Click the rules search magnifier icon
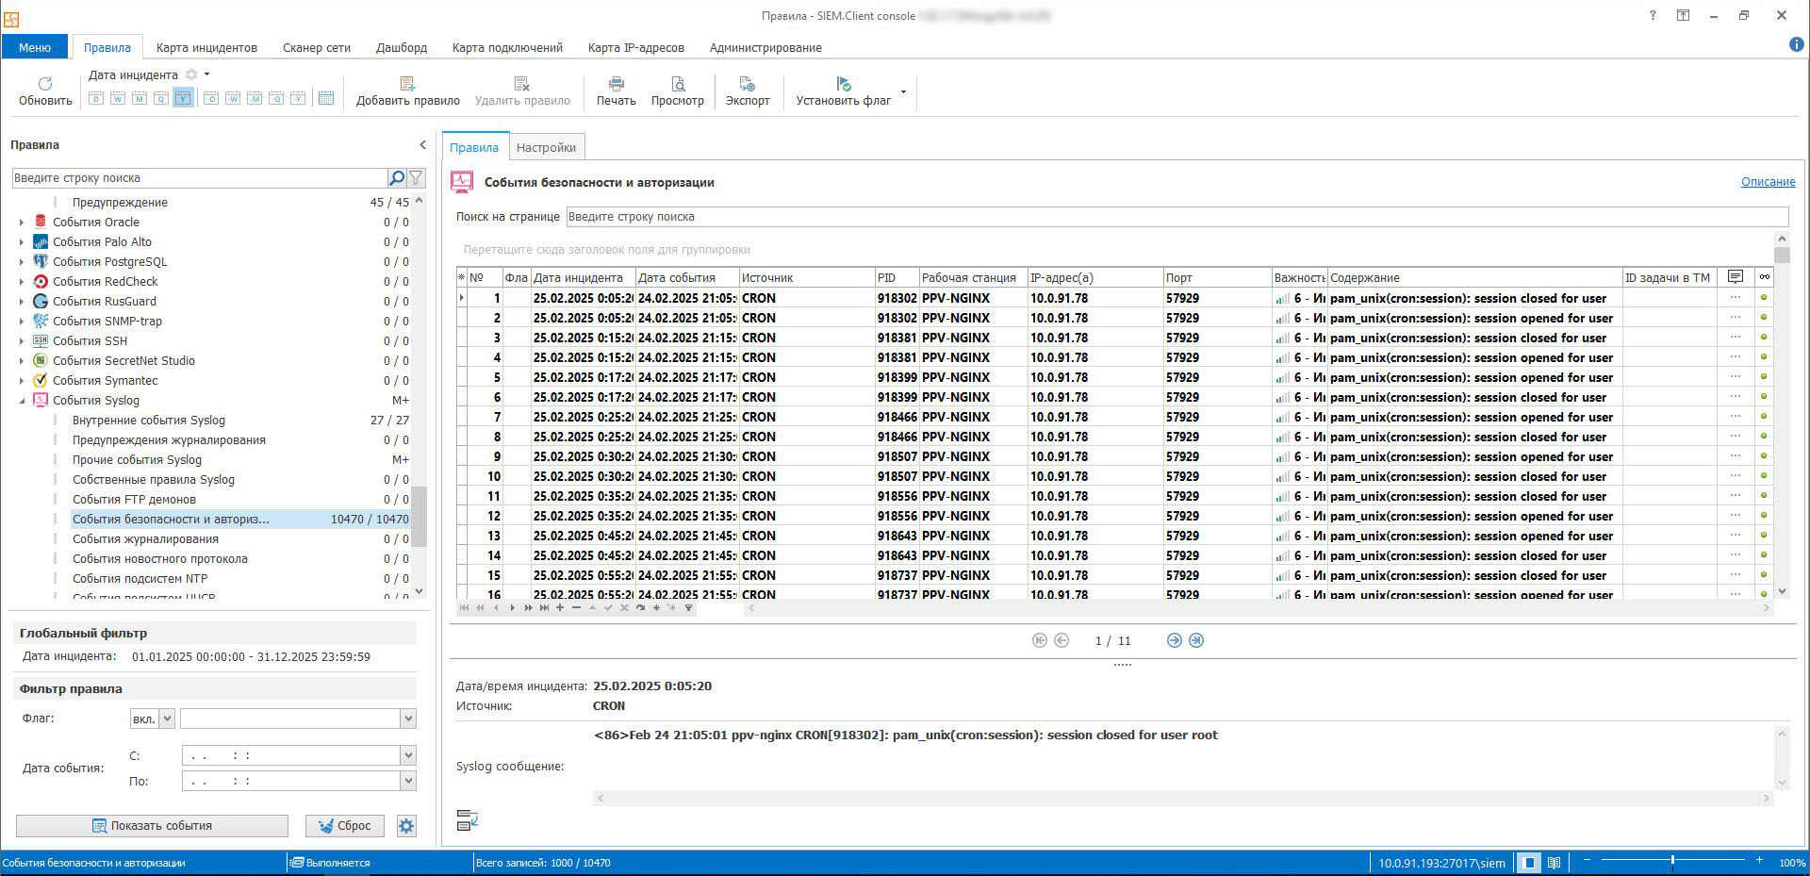The height and width of the screenshot is (876, 1810). click(x=397, y=177)
